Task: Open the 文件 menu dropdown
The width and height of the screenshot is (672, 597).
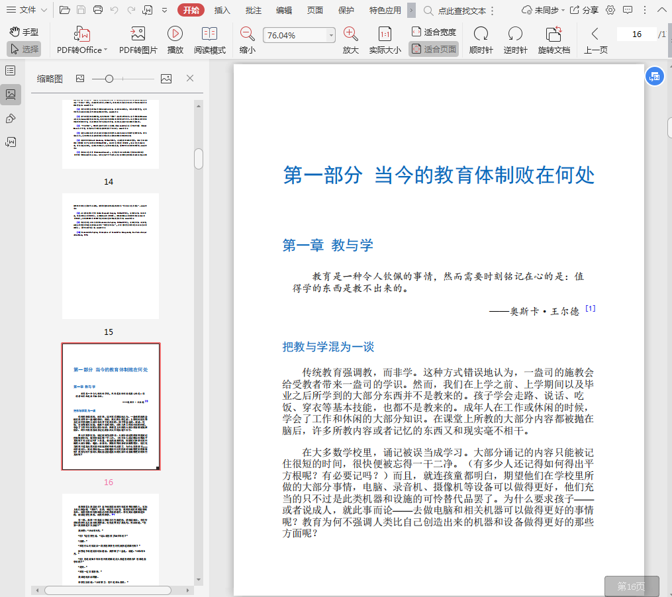Action: coord(27,10)
